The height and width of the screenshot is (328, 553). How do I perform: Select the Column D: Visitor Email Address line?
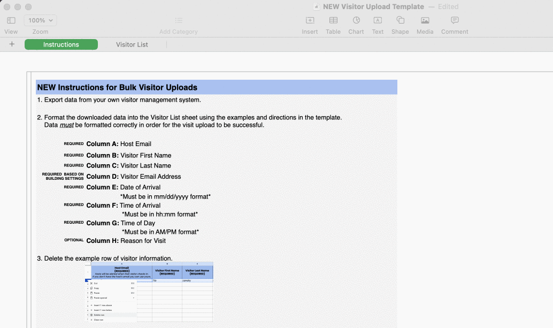(134, 177)
